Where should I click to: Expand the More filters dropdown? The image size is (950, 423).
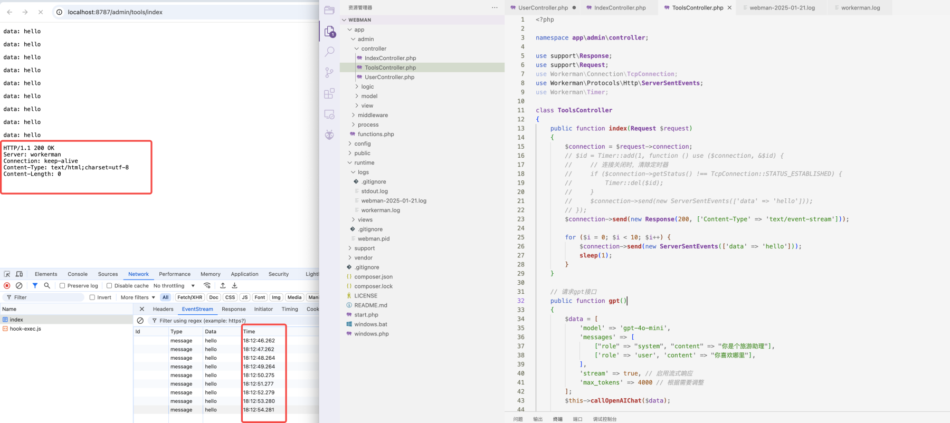pyautogui.click(x=138, y=297)
